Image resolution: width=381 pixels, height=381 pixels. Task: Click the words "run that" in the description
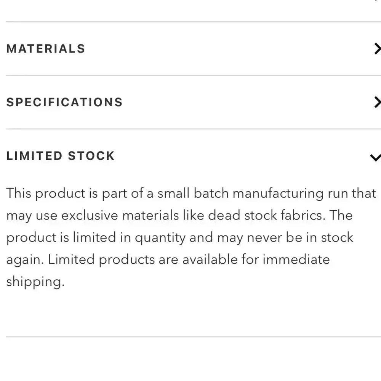click(352, 194)
